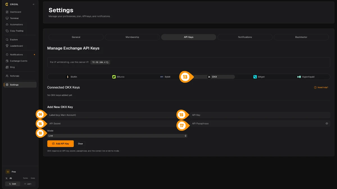
Task: Open the Blog newspaper icon
Action: point(7,67)
